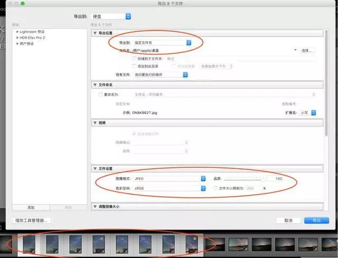This screenshot has width=338, height=258.
Task: Enable the 重命名为 checkbox
Action: pyautogui.click(x=100, y=94)
